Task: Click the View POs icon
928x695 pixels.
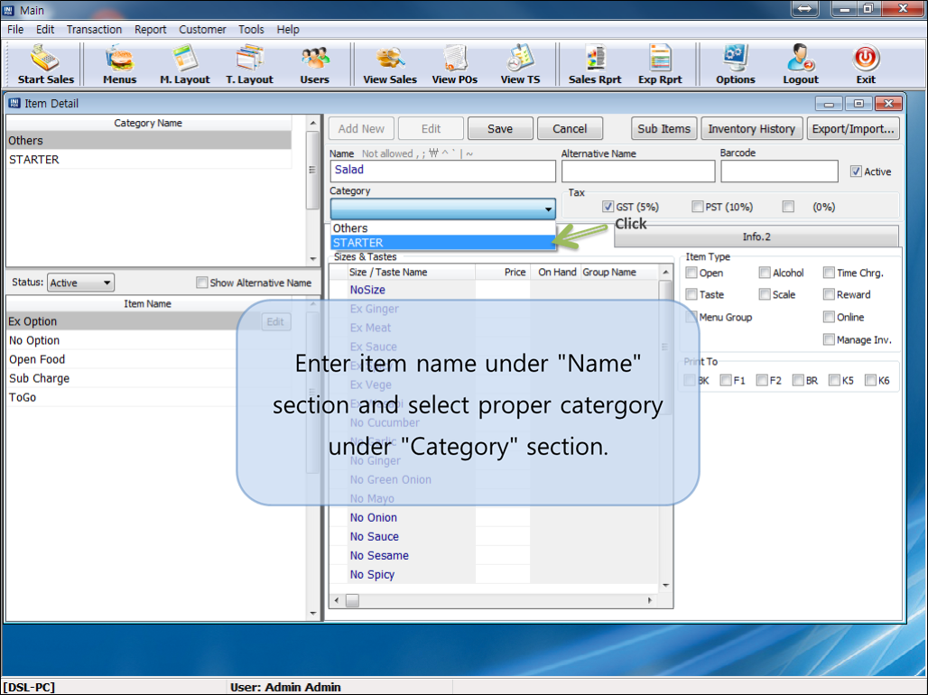Action: [455, 64]
